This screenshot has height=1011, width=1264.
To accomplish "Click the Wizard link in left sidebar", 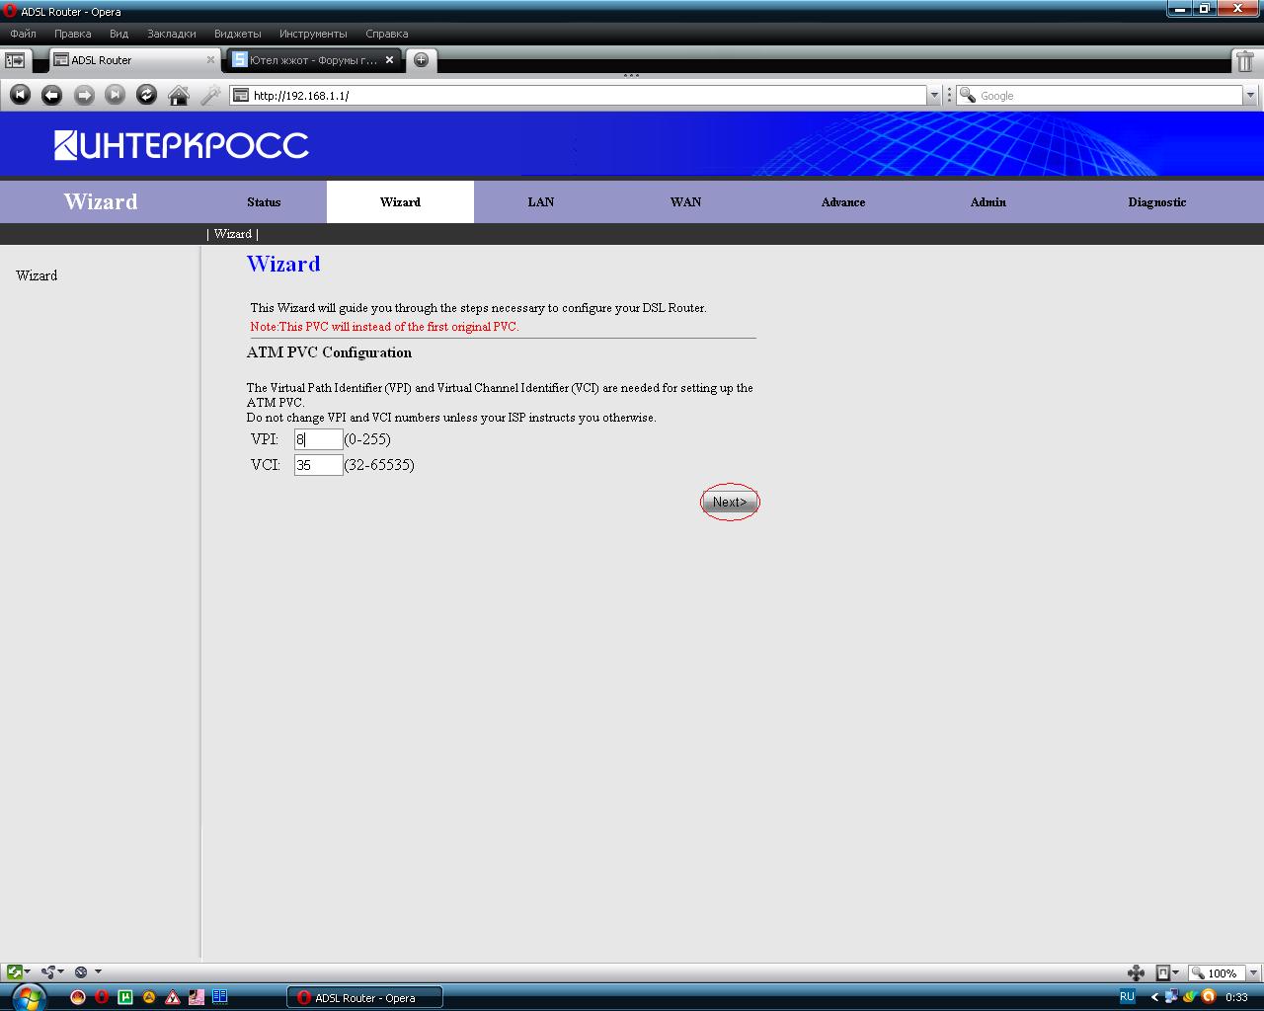I will point(37,275).
